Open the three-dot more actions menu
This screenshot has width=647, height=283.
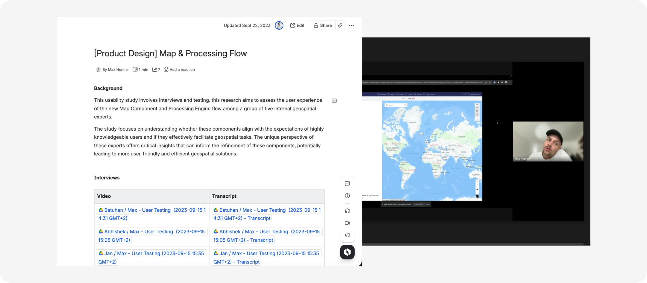pyautogui.click(x=351, y=25)
